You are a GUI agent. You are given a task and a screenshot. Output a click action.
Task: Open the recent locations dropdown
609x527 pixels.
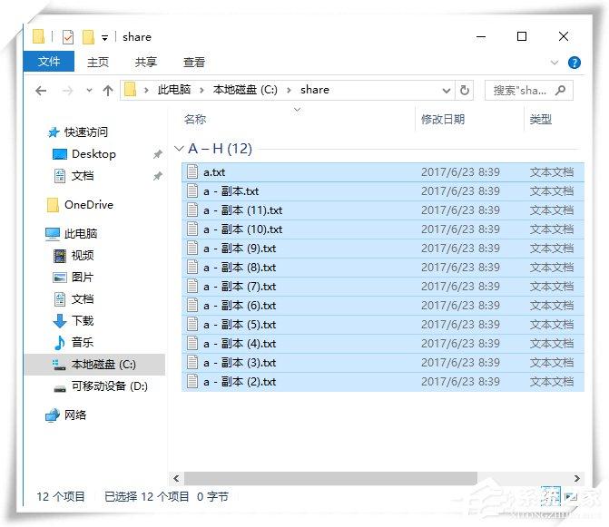click(89, 91)
